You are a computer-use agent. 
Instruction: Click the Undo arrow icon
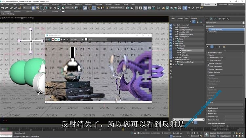3,8
